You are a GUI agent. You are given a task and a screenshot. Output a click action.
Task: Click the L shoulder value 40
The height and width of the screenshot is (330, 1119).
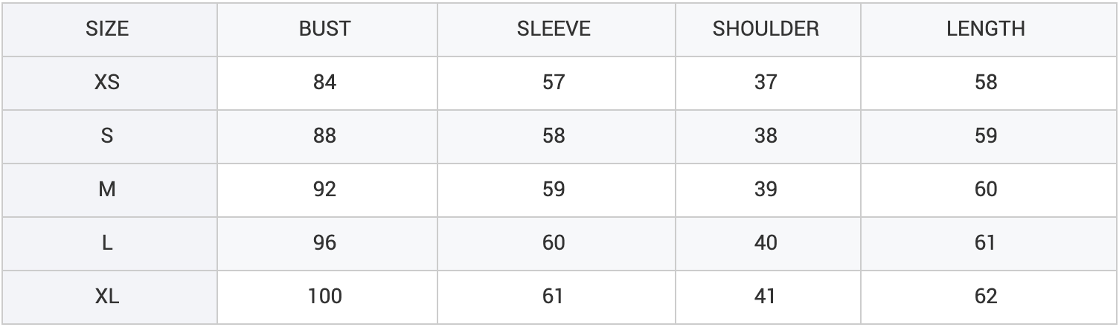point(765,243)
